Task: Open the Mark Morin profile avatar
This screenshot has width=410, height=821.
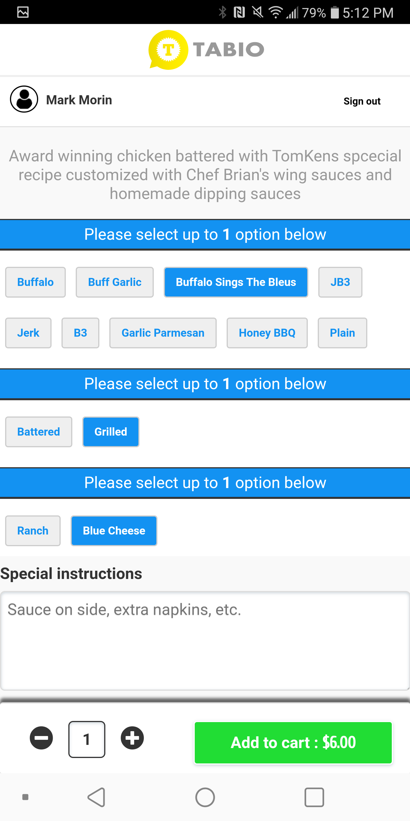Action: click(24, 99)
